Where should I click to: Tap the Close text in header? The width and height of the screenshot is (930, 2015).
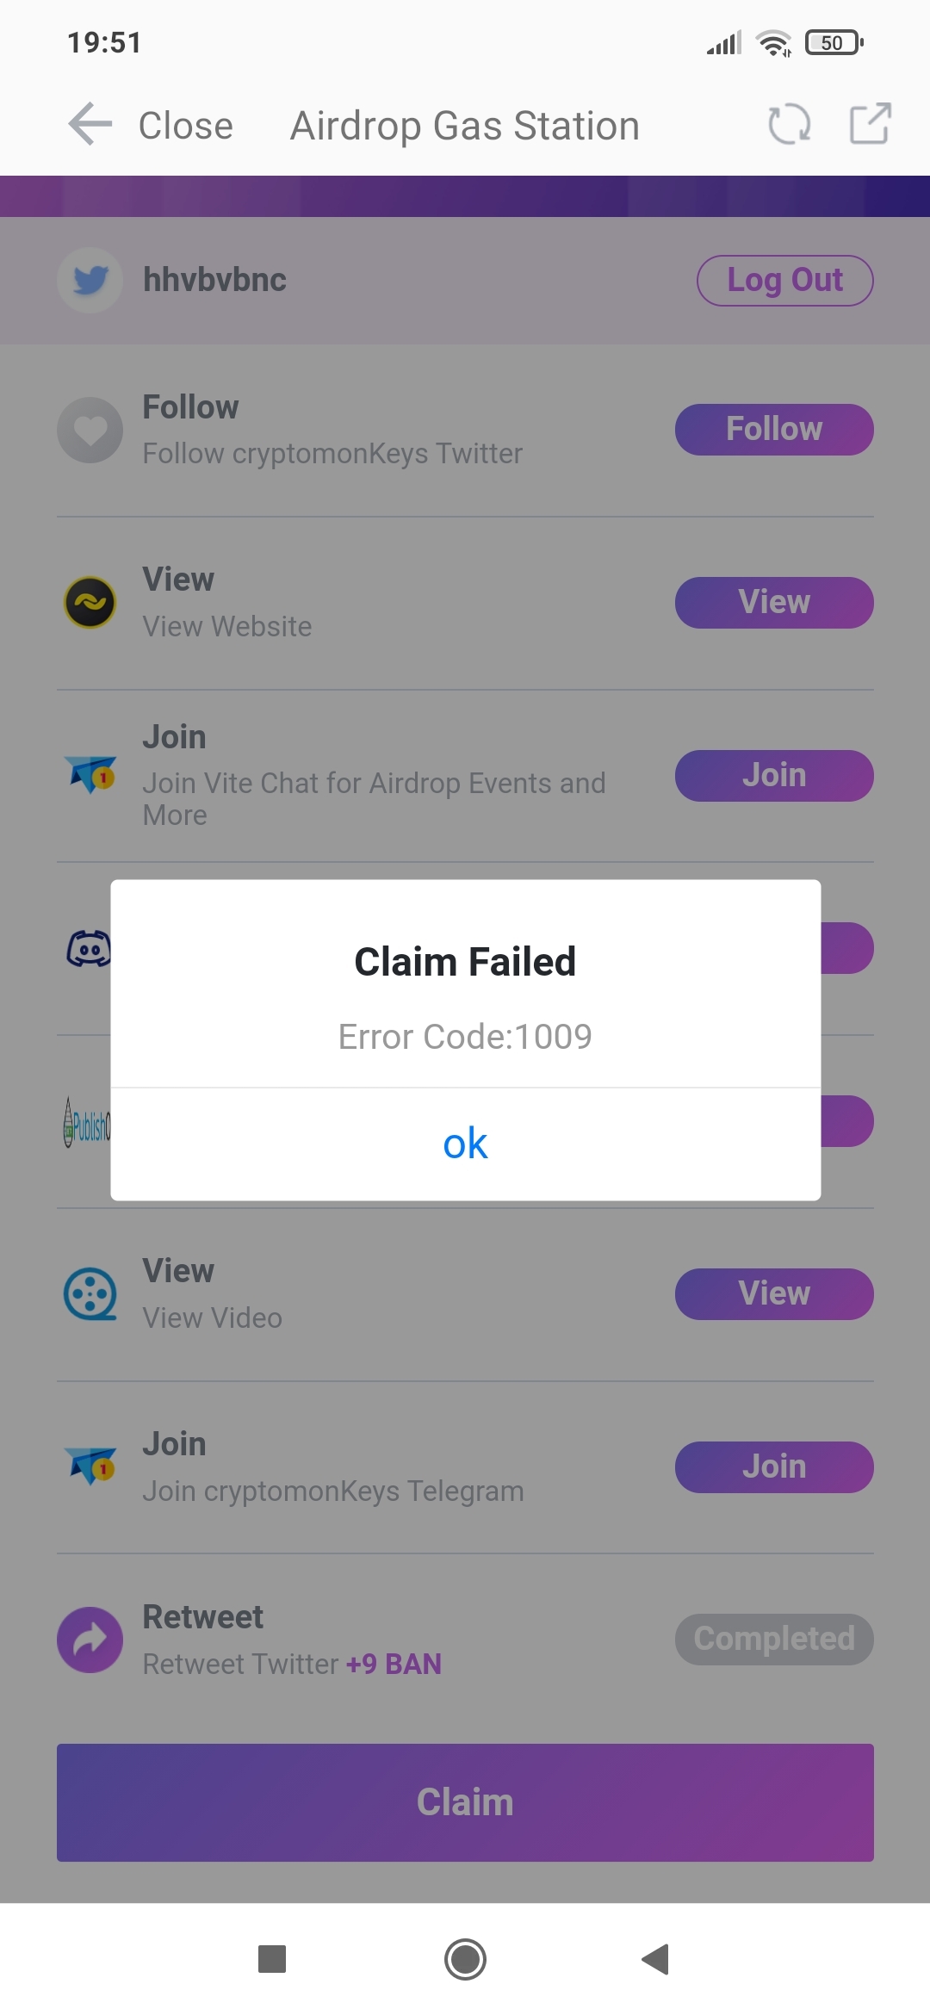click(x=186, y=126)
